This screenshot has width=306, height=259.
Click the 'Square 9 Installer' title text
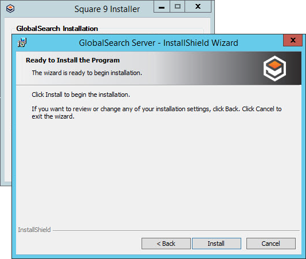107,9
